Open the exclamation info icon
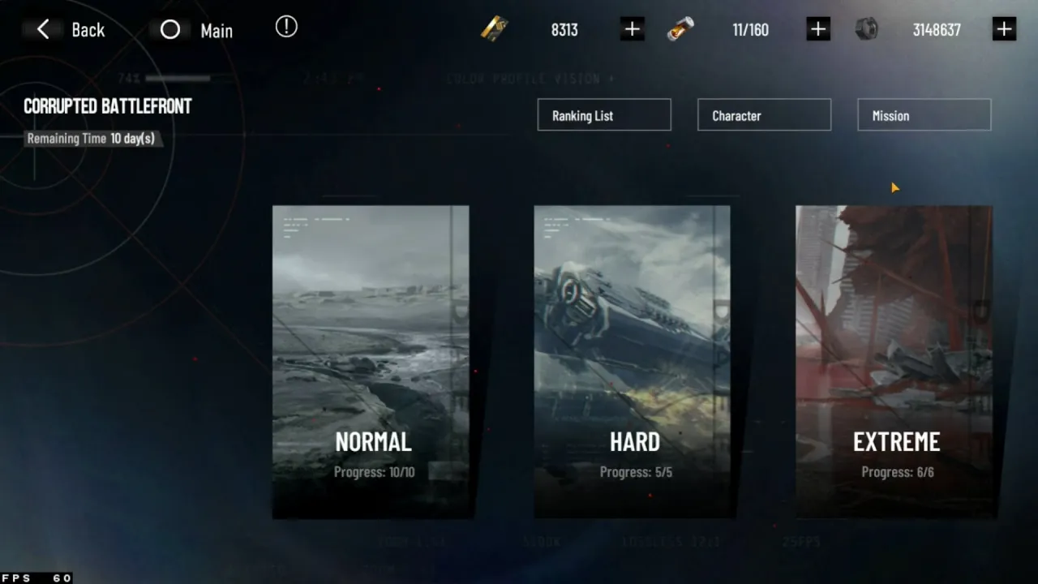 click(x=286, y=27)
